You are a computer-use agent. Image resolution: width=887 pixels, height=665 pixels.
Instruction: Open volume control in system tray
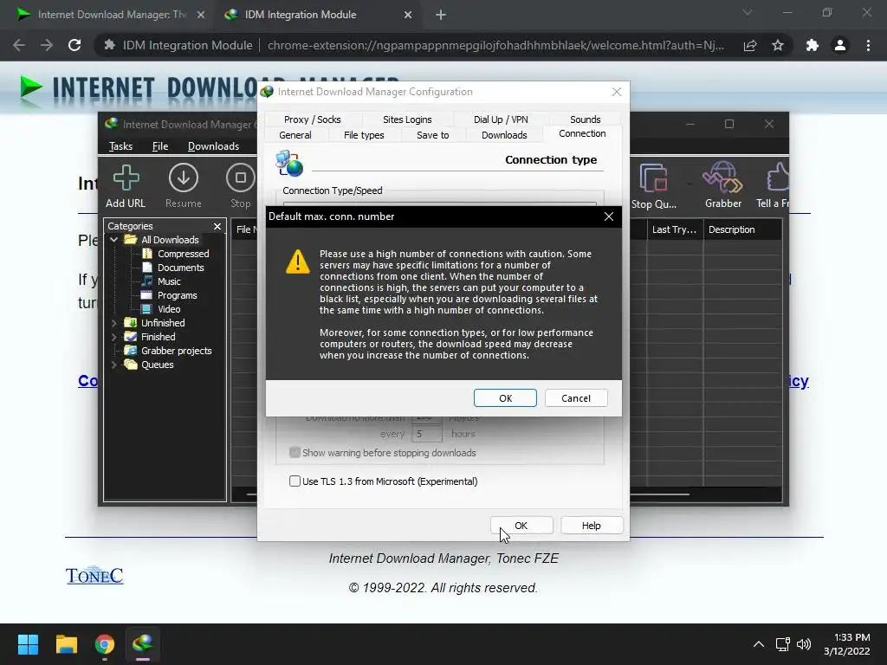(804, 644)
